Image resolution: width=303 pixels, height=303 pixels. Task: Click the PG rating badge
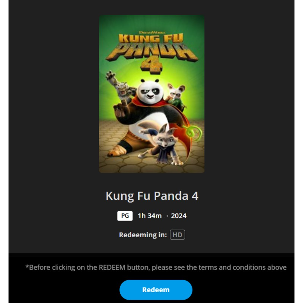(125, 216)
